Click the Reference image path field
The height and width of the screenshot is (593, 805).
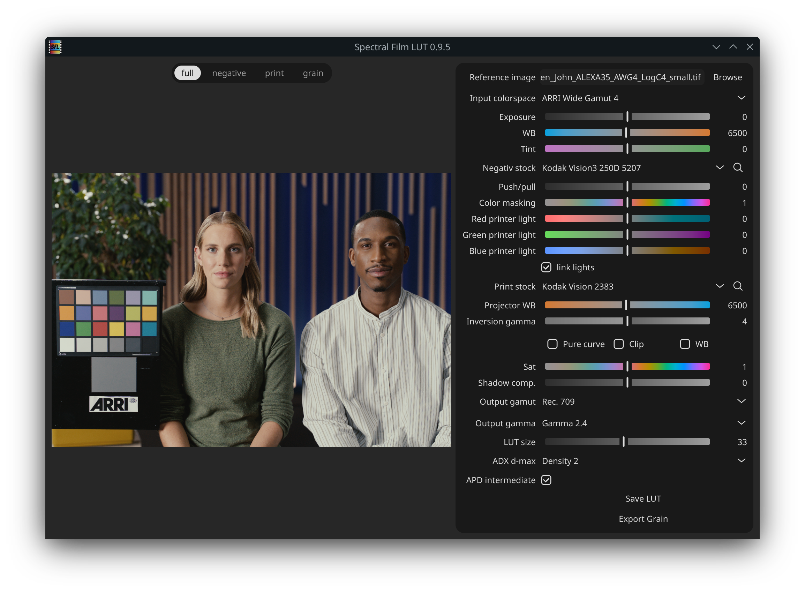click(x=622, y=77)
